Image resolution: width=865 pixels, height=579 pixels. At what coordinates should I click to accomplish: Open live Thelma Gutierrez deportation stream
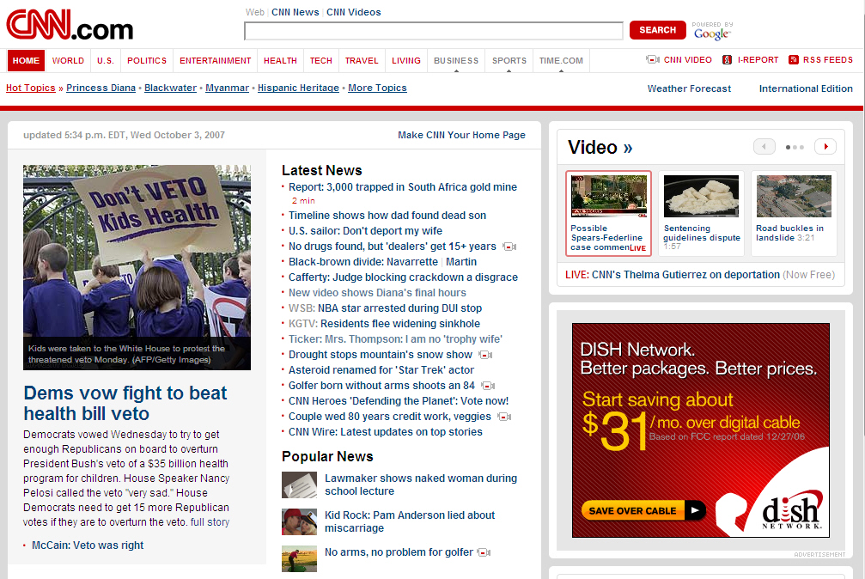[x=685, y=275]
